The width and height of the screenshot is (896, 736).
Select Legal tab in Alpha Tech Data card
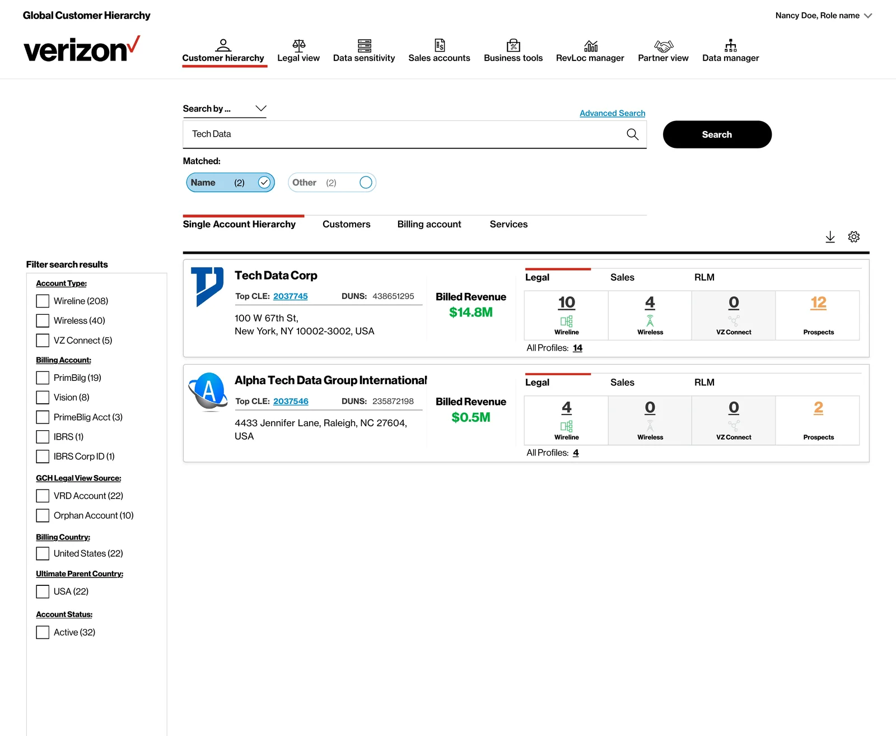537,383
